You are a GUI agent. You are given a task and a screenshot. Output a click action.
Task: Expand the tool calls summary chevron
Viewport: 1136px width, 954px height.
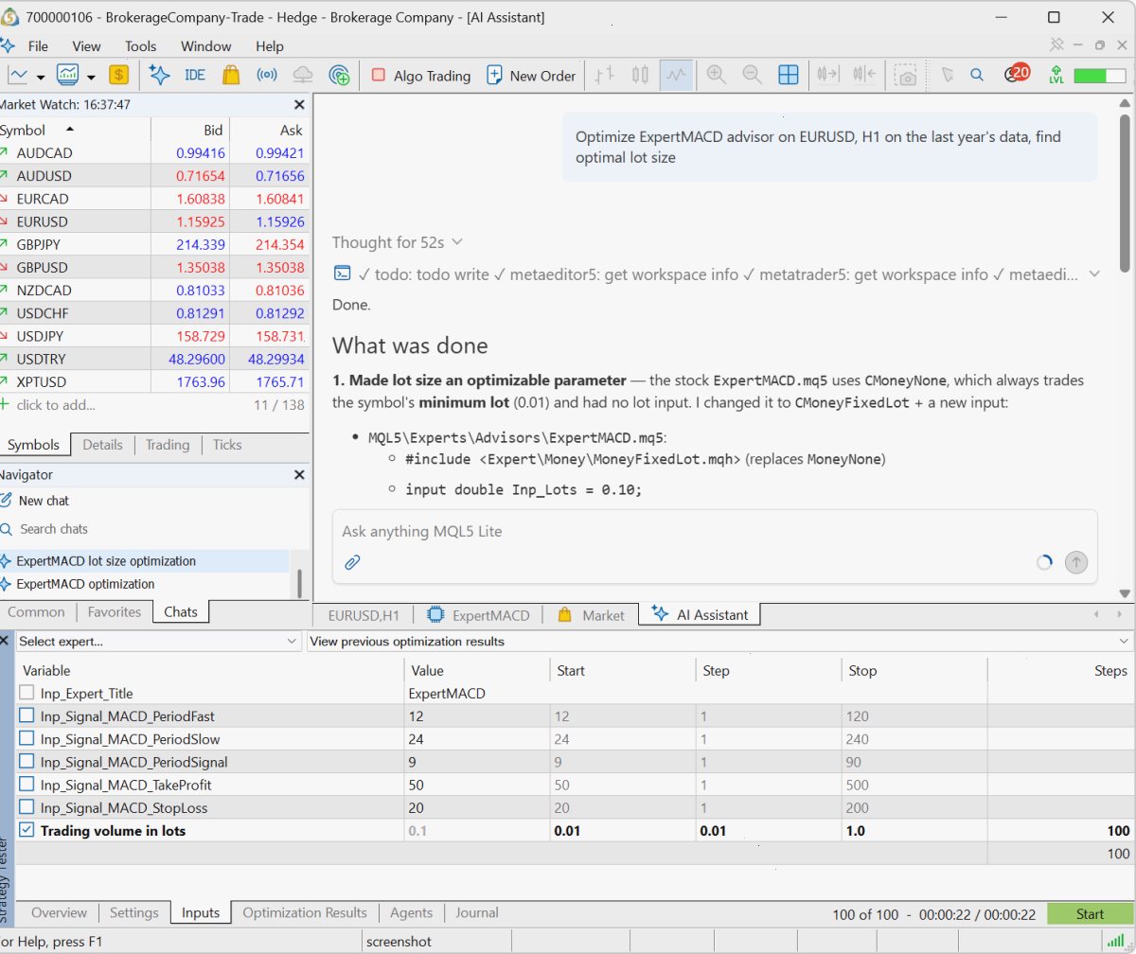[x=1094, y=274]
